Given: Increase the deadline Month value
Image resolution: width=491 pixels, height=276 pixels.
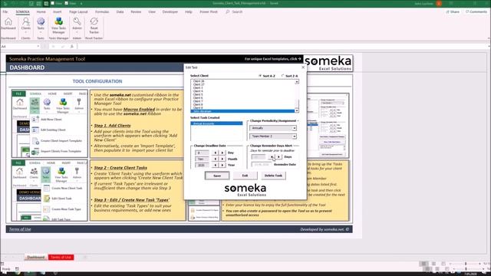Looking at the screenshot, I should pyautogui.click(x=222, y=159).
